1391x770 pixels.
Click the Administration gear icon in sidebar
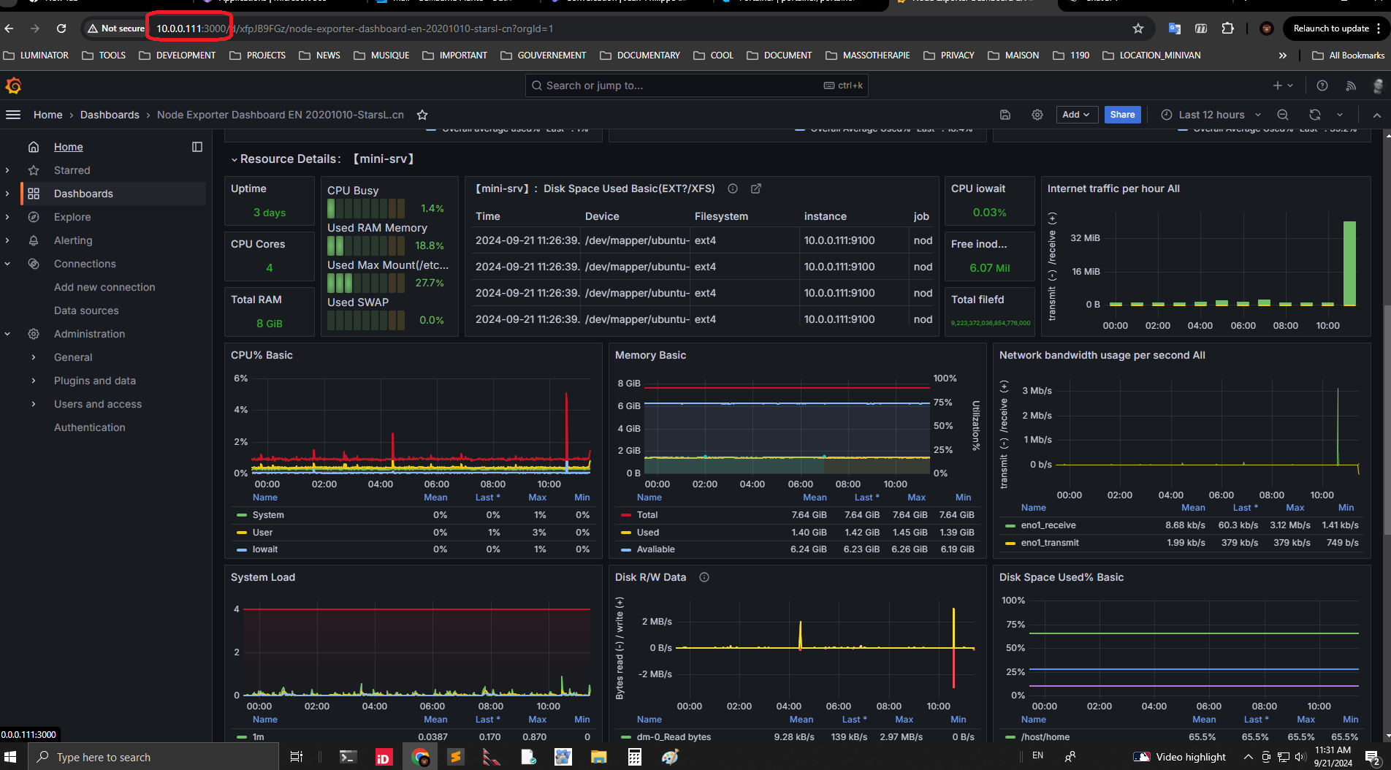(34, 334)
